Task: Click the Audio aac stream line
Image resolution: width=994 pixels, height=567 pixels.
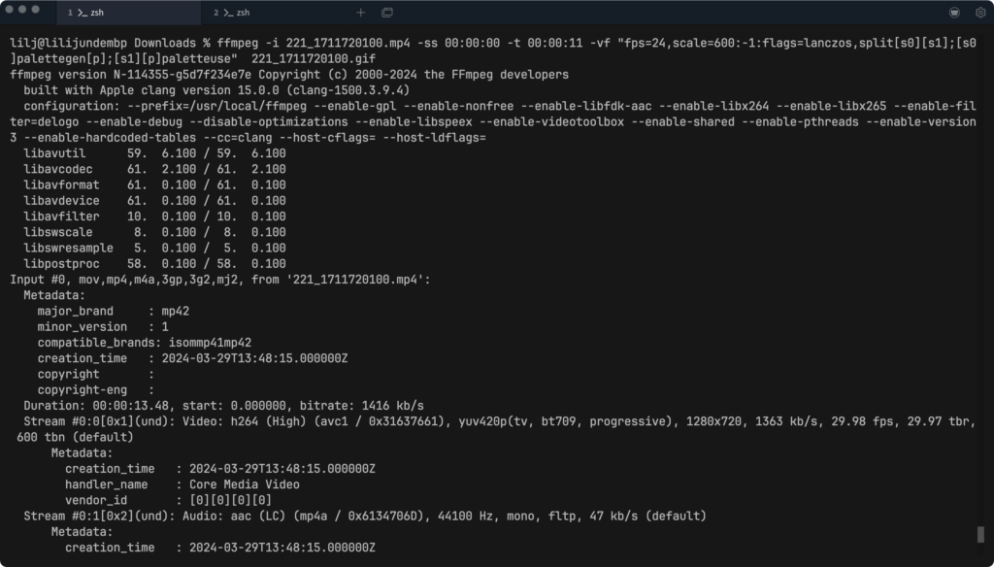Action: tap(365, 517)
